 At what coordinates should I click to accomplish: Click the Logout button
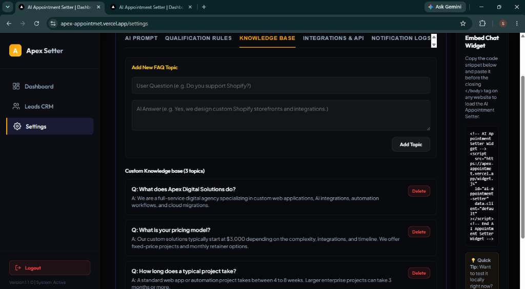50,268
